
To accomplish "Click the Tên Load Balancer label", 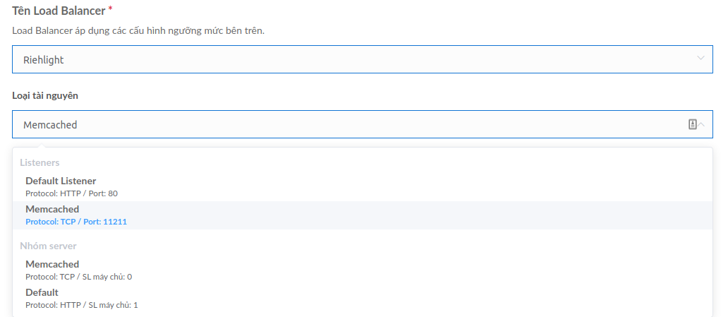I will pos(59,10).
